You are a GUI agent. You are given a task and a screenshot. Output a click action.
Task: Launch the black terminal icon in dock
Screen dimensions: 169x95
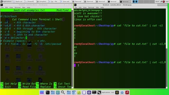[x=48, y=92]
